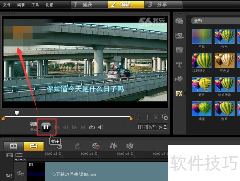Viewport: 240px width, 181px height.
Task: Open the auto music tool
Action: 130,146
